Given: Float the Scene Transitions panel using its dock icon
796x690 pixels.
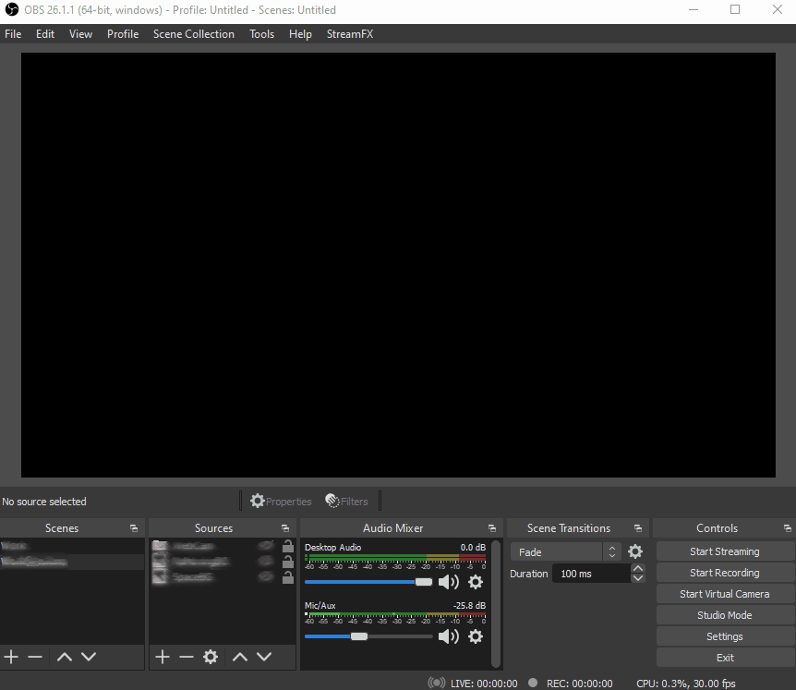Looking at the screenshot, I should pyautogui.click(x=638, y=528).
